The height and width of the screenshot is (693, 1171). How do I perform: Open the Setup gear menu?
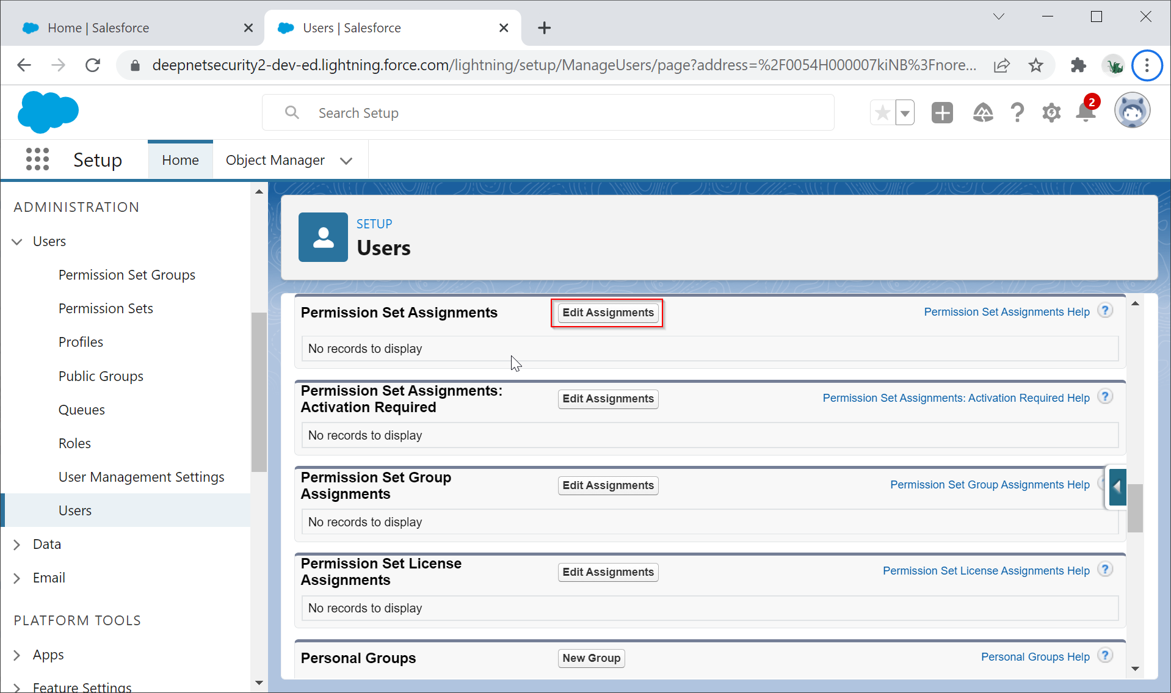(x=1051, y=113)
